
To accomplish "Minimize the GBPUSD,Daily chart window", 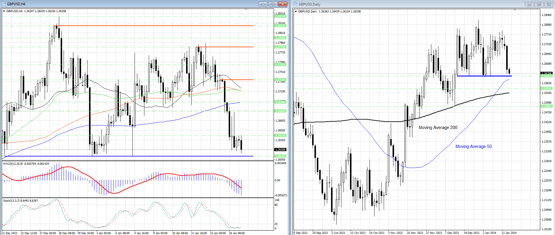I will [529, 4].
